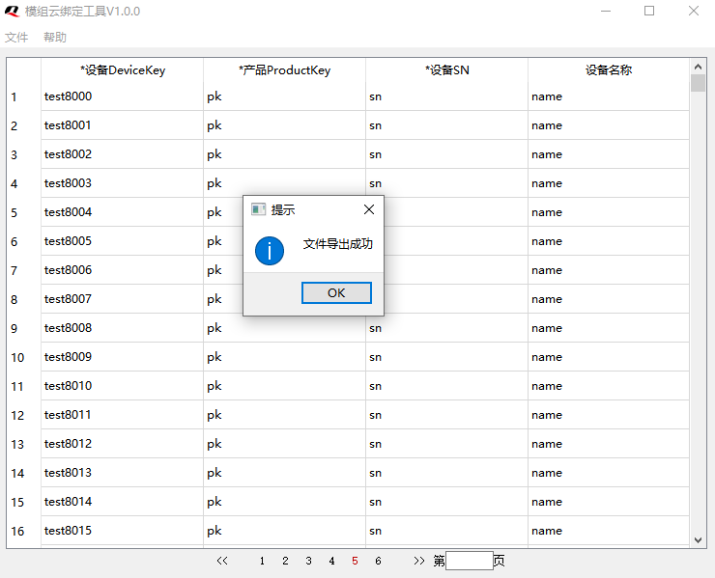The image size is (715, 578).
Task: Click the vertical scrollbar thumb
Action: (698, 83)
